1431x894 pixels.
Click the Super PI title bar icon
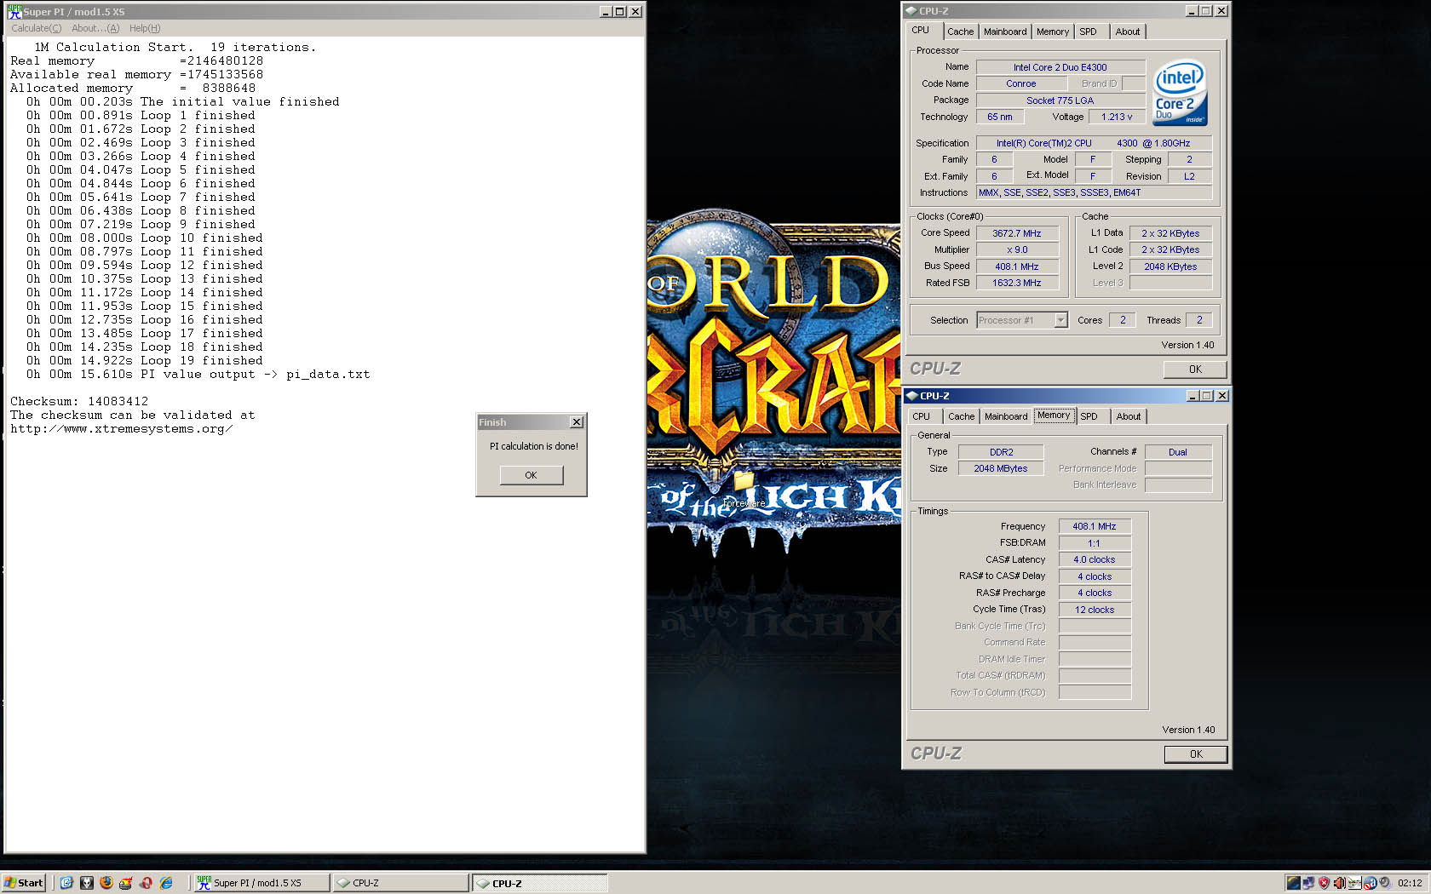click(14, 11)
